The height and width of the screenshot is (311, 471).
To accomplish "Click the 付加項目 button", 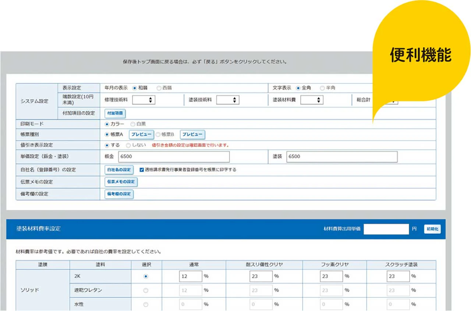I will point(115,113).
